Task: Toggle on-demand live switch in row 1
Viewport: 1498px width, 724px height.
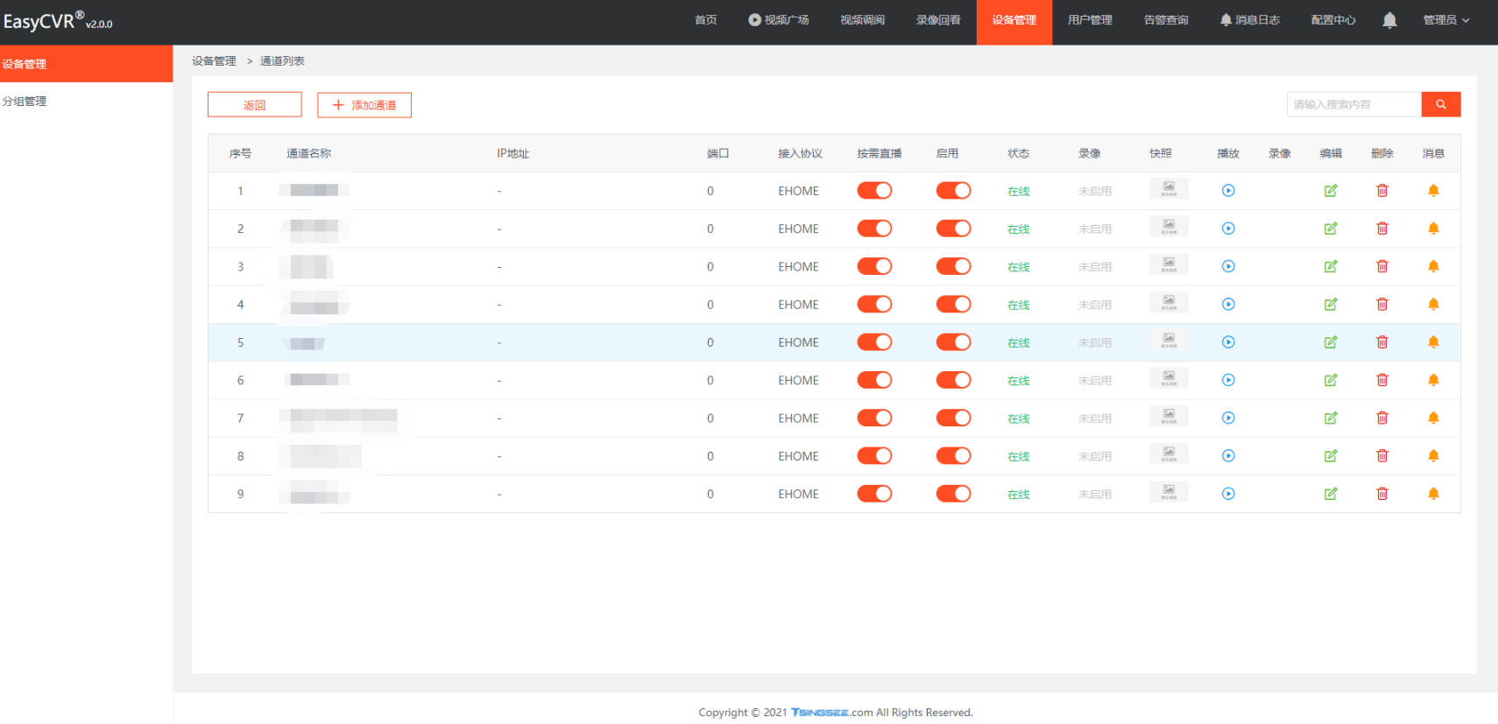Action: click(873, 191)
